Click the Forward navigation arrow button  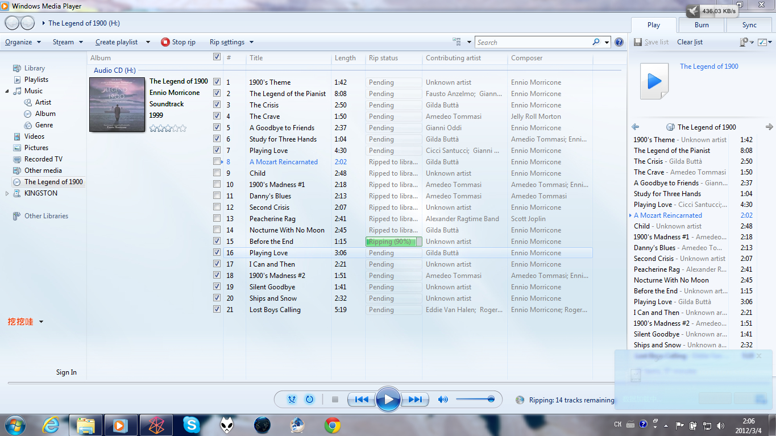coord(27,23)
